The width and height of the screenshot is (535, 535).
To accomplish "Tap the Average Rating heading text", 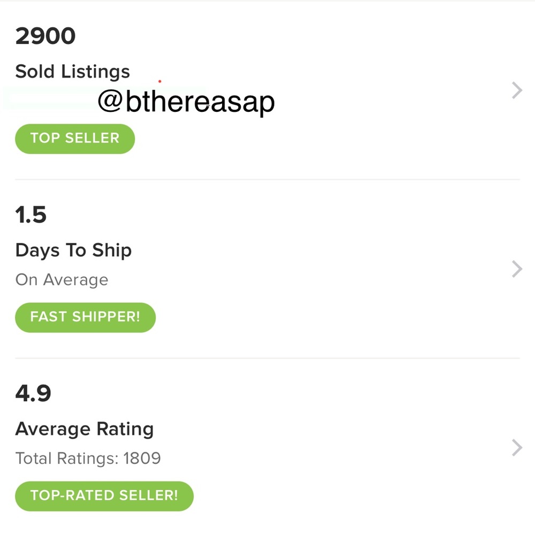I will [x=85, y=429].
